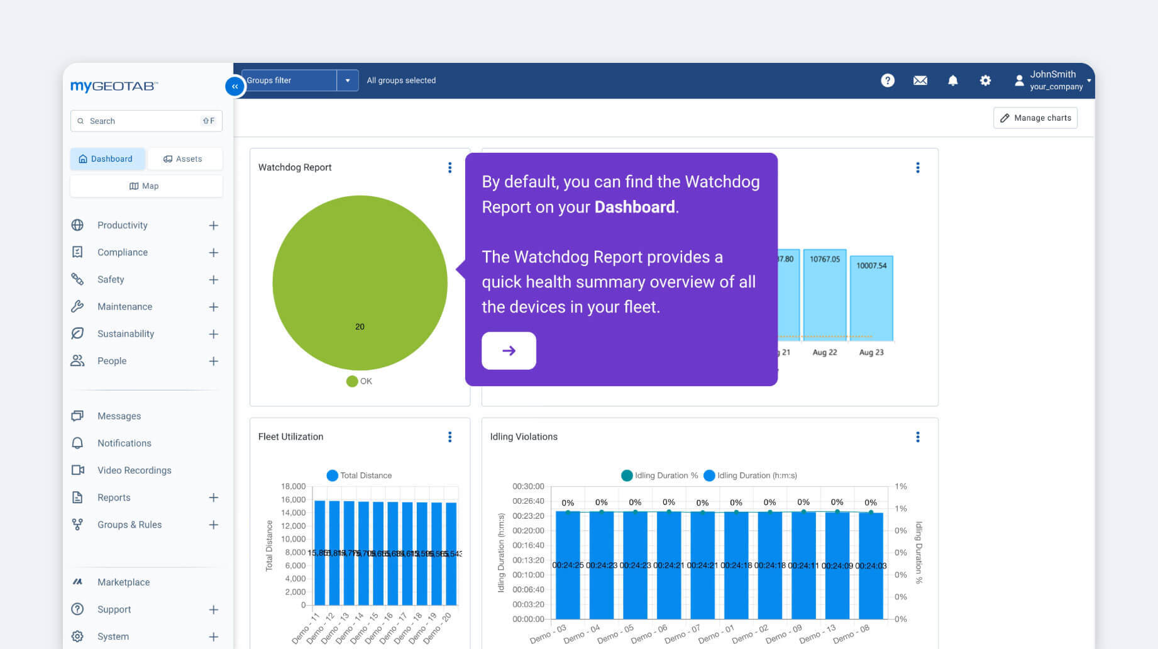
Task: Click the People icon in sidebar
Action: pos(77,360)
